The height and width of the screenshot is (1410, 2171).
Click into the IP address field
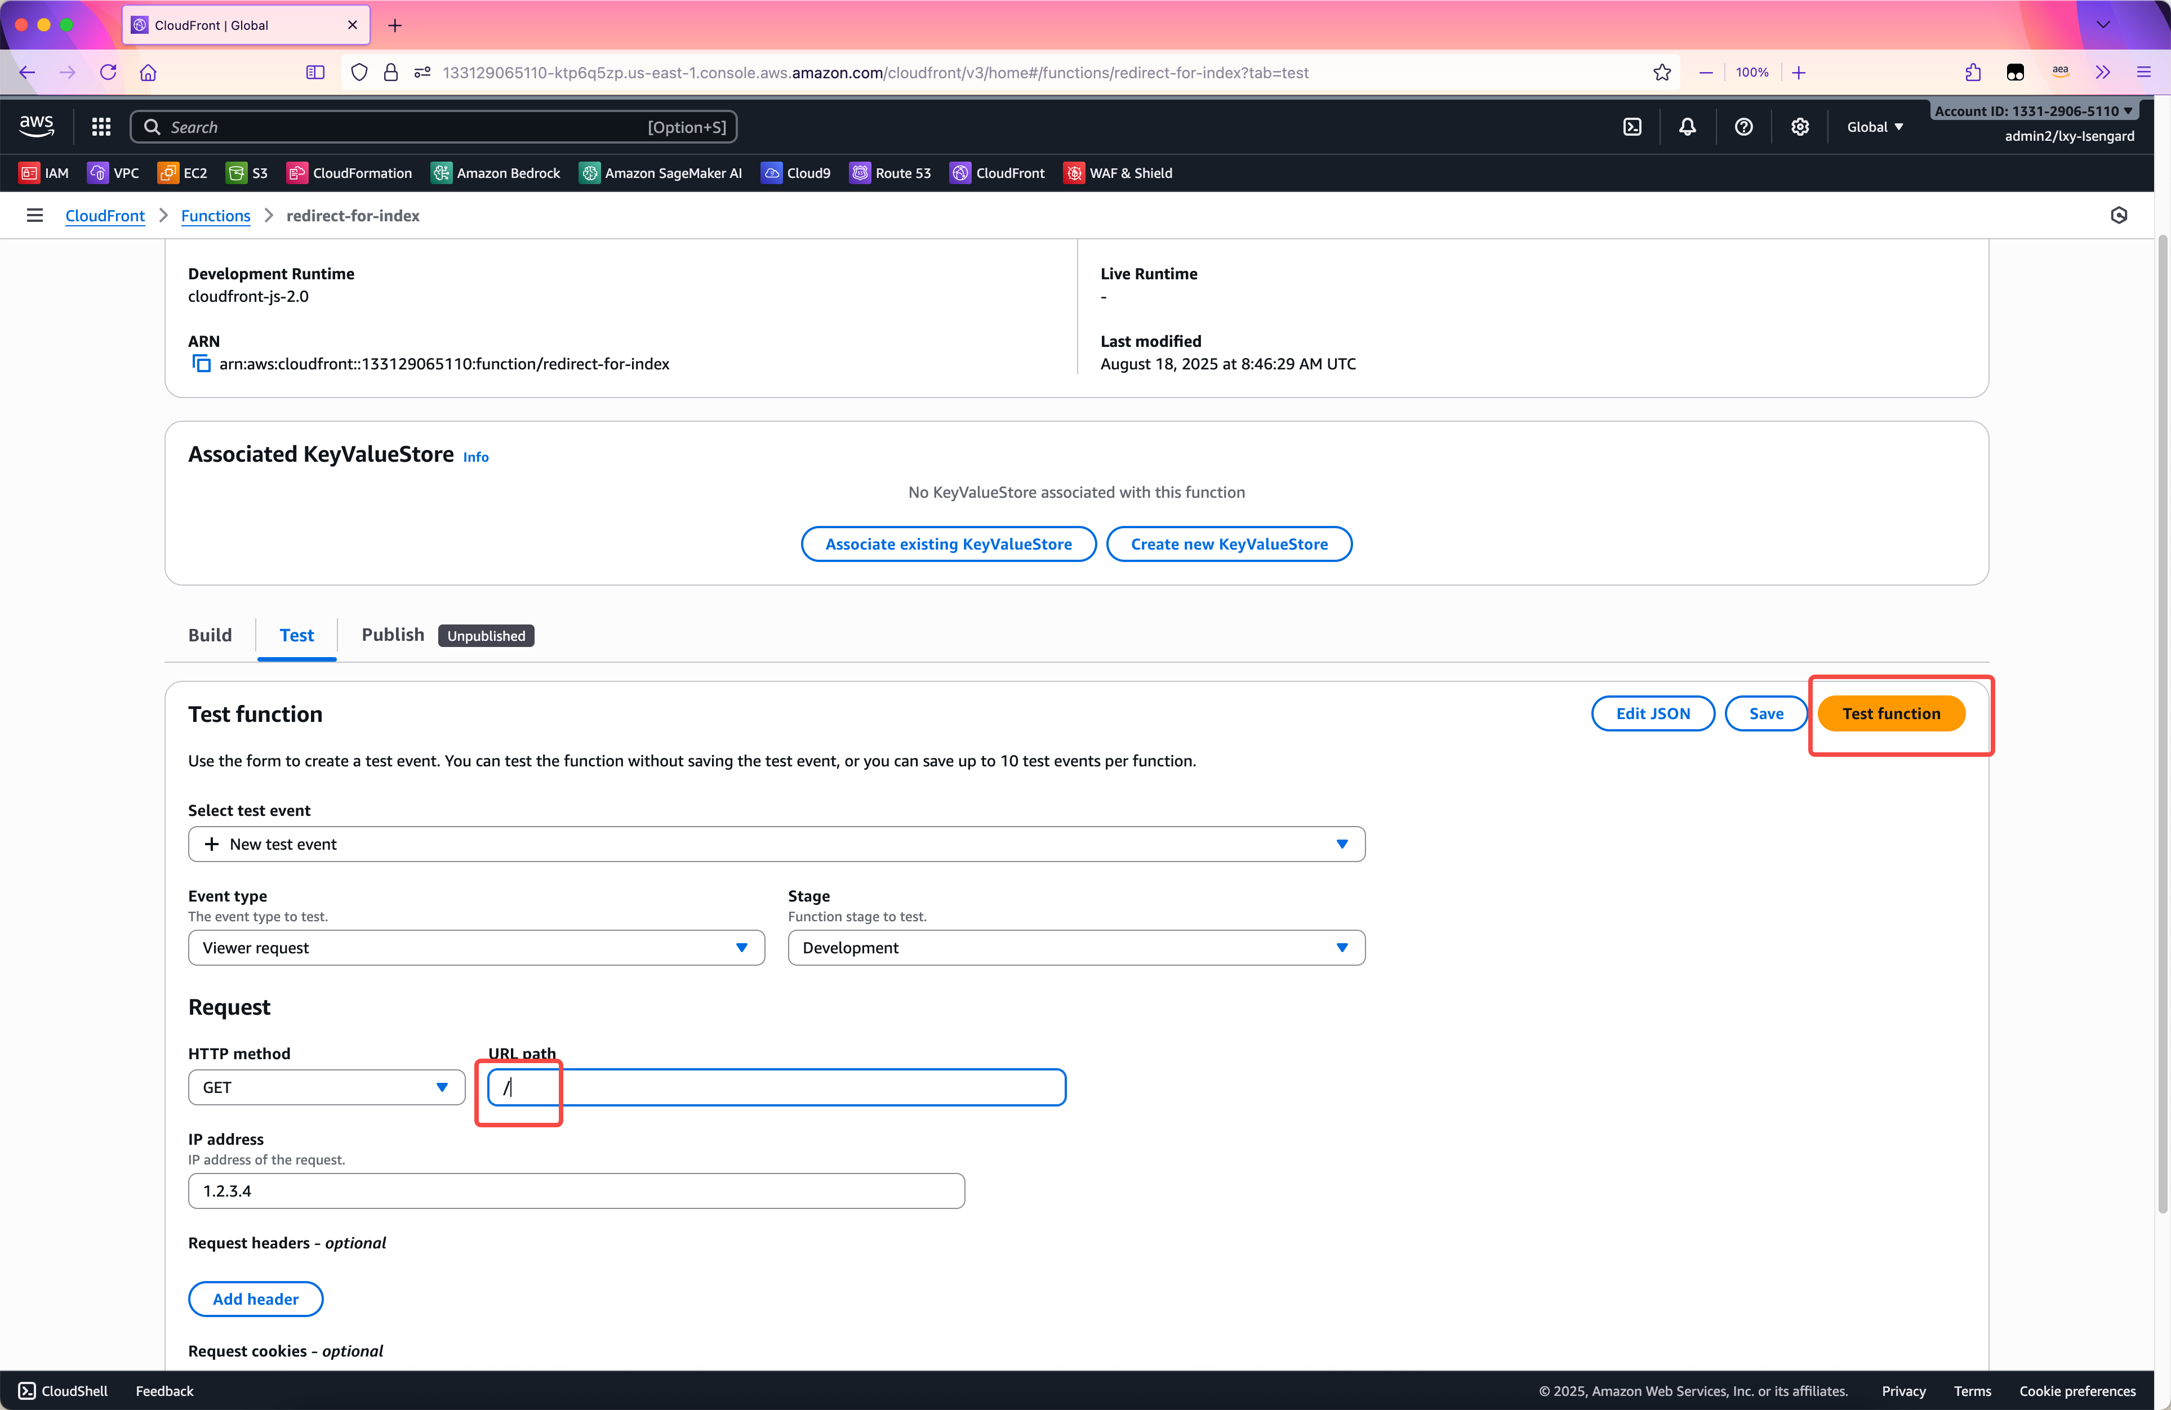(x=576, y=1191)
